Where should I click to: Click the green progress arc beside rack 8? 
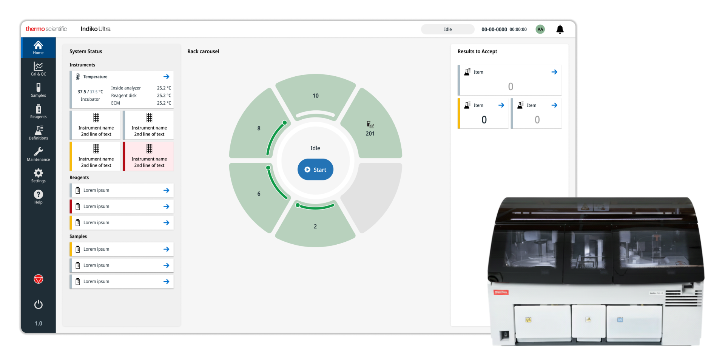275,137
